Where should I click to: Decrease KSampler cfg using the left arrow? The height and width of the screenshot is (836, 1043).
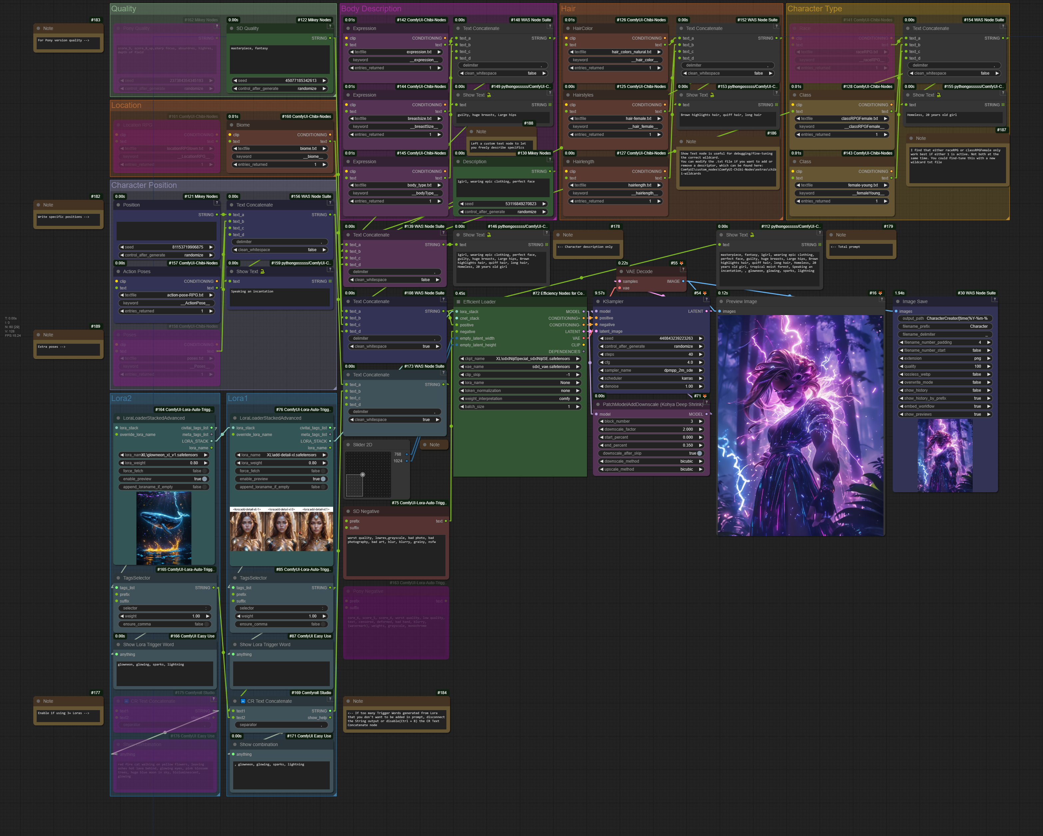601,362
